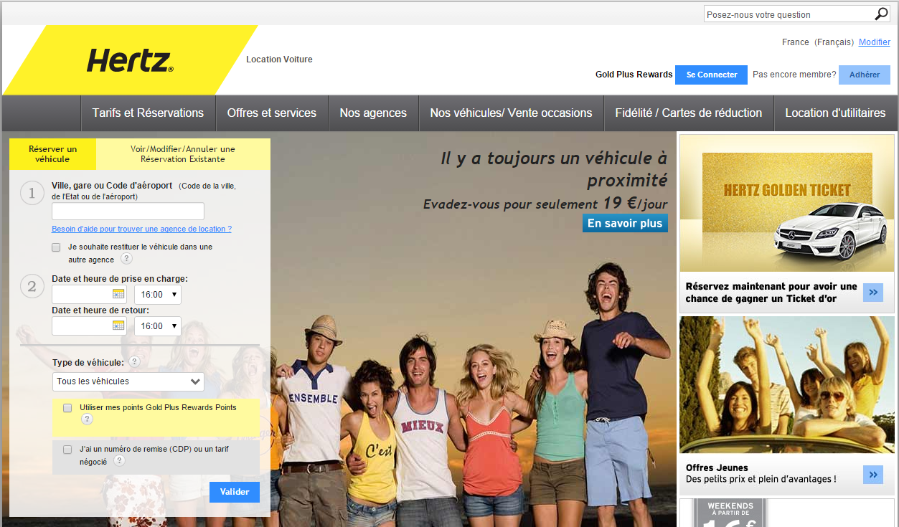Click Offres Jeunes heading text

717,468
